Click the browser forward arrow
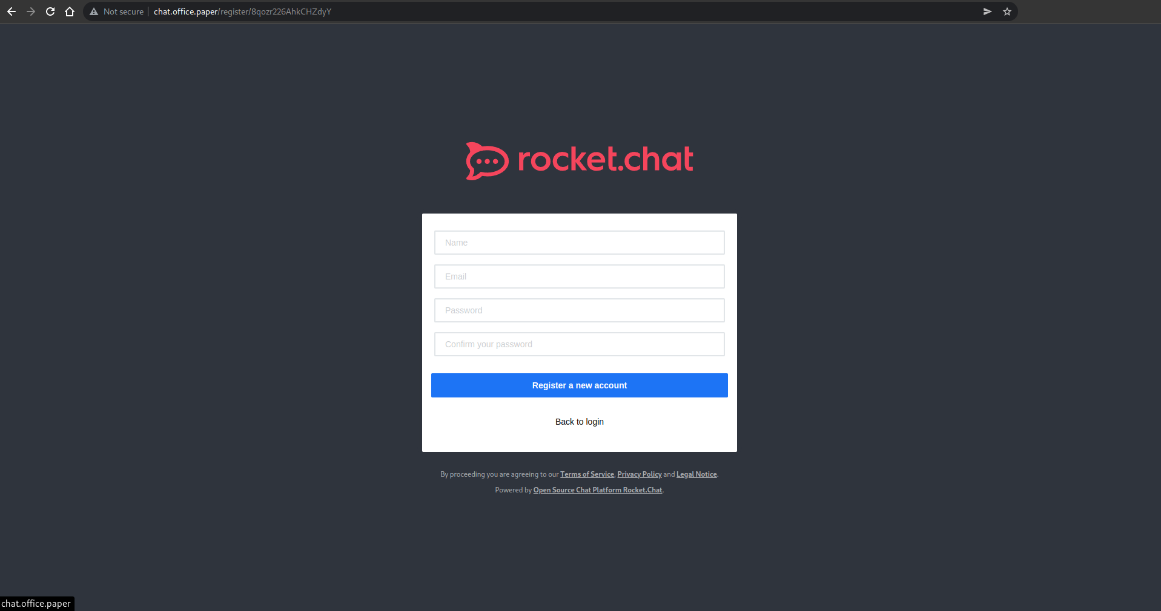The width and height of the screenshot is (1161, 611). coord(31,11)
